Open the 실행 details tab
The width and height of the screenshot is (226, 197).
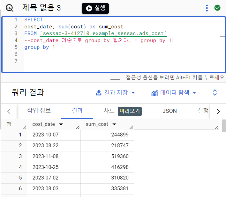click(x=203, y=111)
